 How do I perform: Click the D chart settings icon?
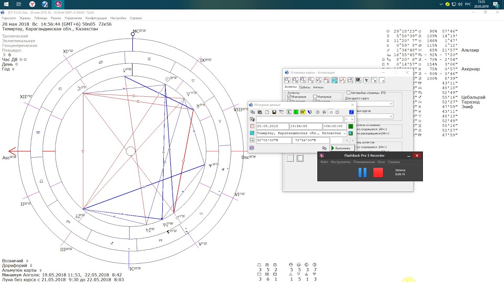pyautogui.click(x=303, y=80)
